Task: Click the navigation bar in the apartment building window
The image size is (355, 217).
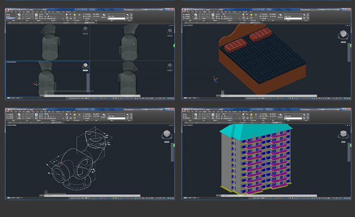Action: (x=349, y=152)
